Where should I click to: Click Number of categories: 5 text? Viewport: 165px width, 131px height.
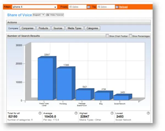tap(20, 120)
